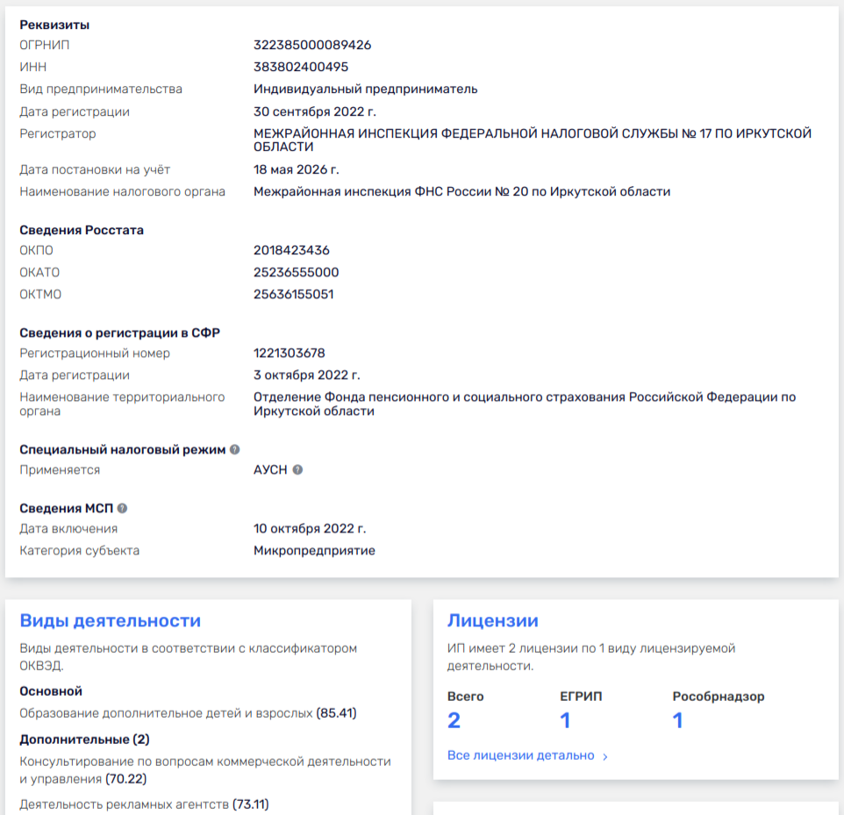This screenshot has height=815, width=844.
Task: Click the Рособрнадзор licenses count
Action: click(677, 720)
